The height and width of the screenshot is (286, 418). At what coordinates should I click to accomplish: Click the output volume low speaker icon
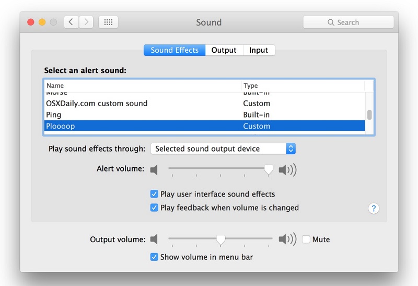click(x=154, y=239)
